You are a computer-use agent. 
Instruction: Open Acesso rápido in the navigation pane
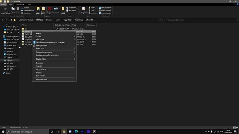[x=11, y=26]
